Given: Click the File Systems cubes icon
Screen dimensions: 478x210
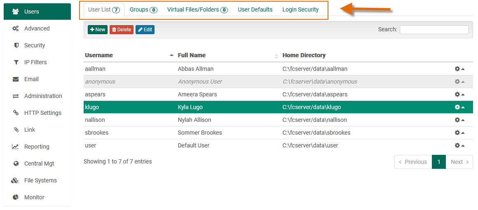Looking at the screenshot, I should [15, 180].
